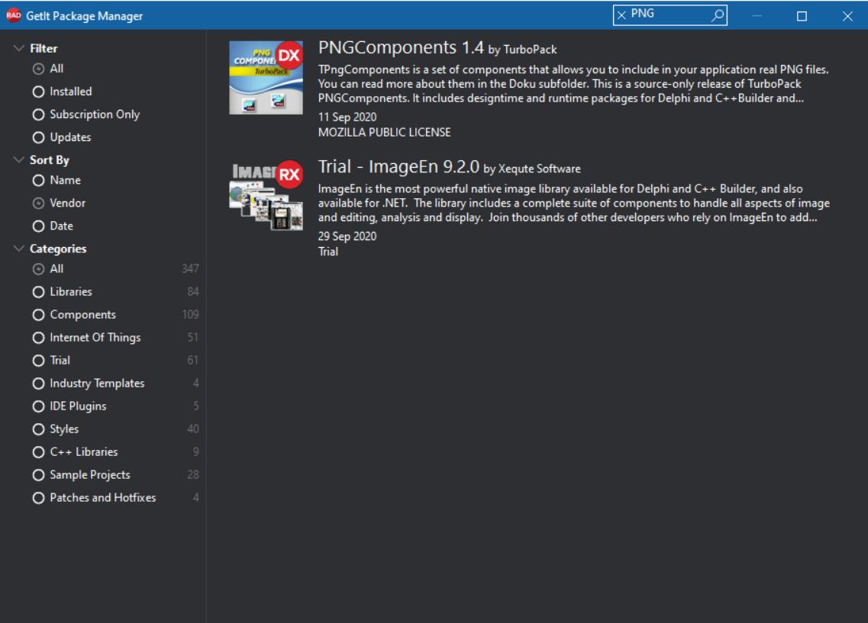Click TPngComponents description text
This screenshot has height=623, width=868.
point(573,84)
